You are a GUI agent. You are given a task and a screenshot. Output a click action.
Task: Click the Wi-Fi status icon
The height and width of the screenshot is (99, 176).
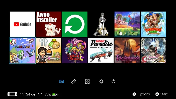(40, 94)
